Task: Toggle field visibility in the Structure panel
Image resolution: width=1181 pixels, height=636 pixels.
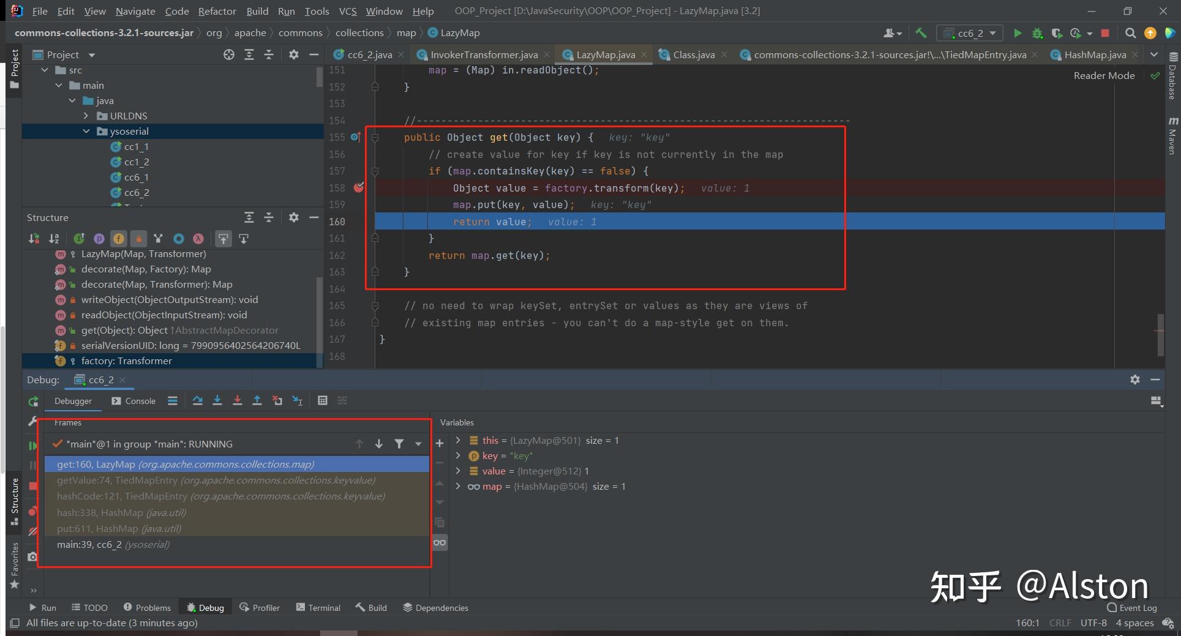Action: (118, 239)
